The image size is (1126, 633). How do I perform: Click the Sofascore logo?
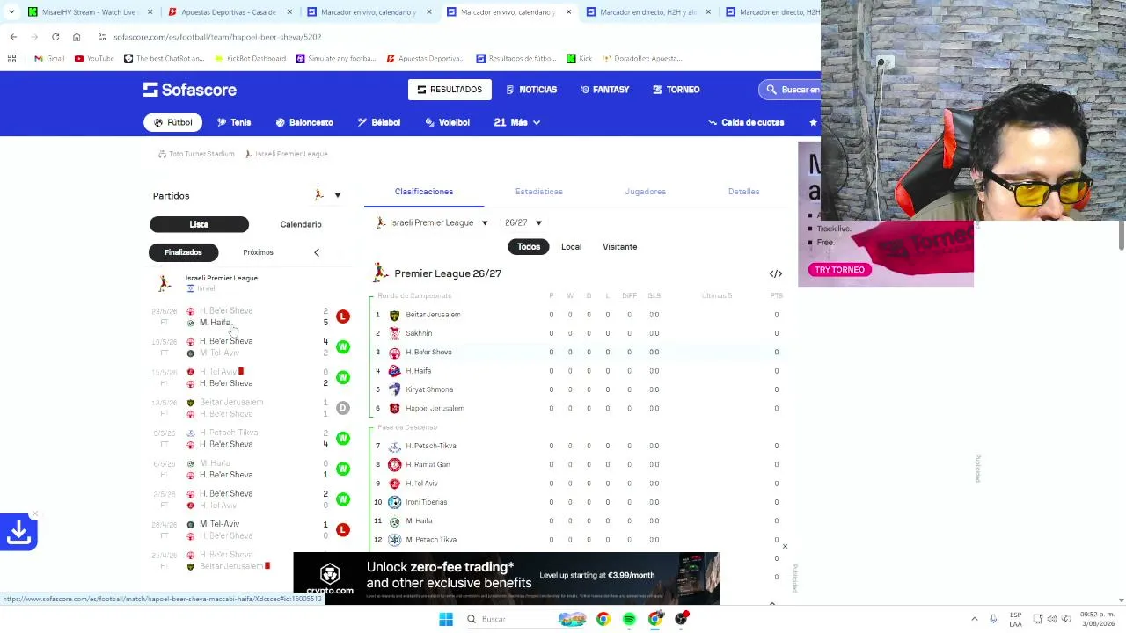pos(190,90)
